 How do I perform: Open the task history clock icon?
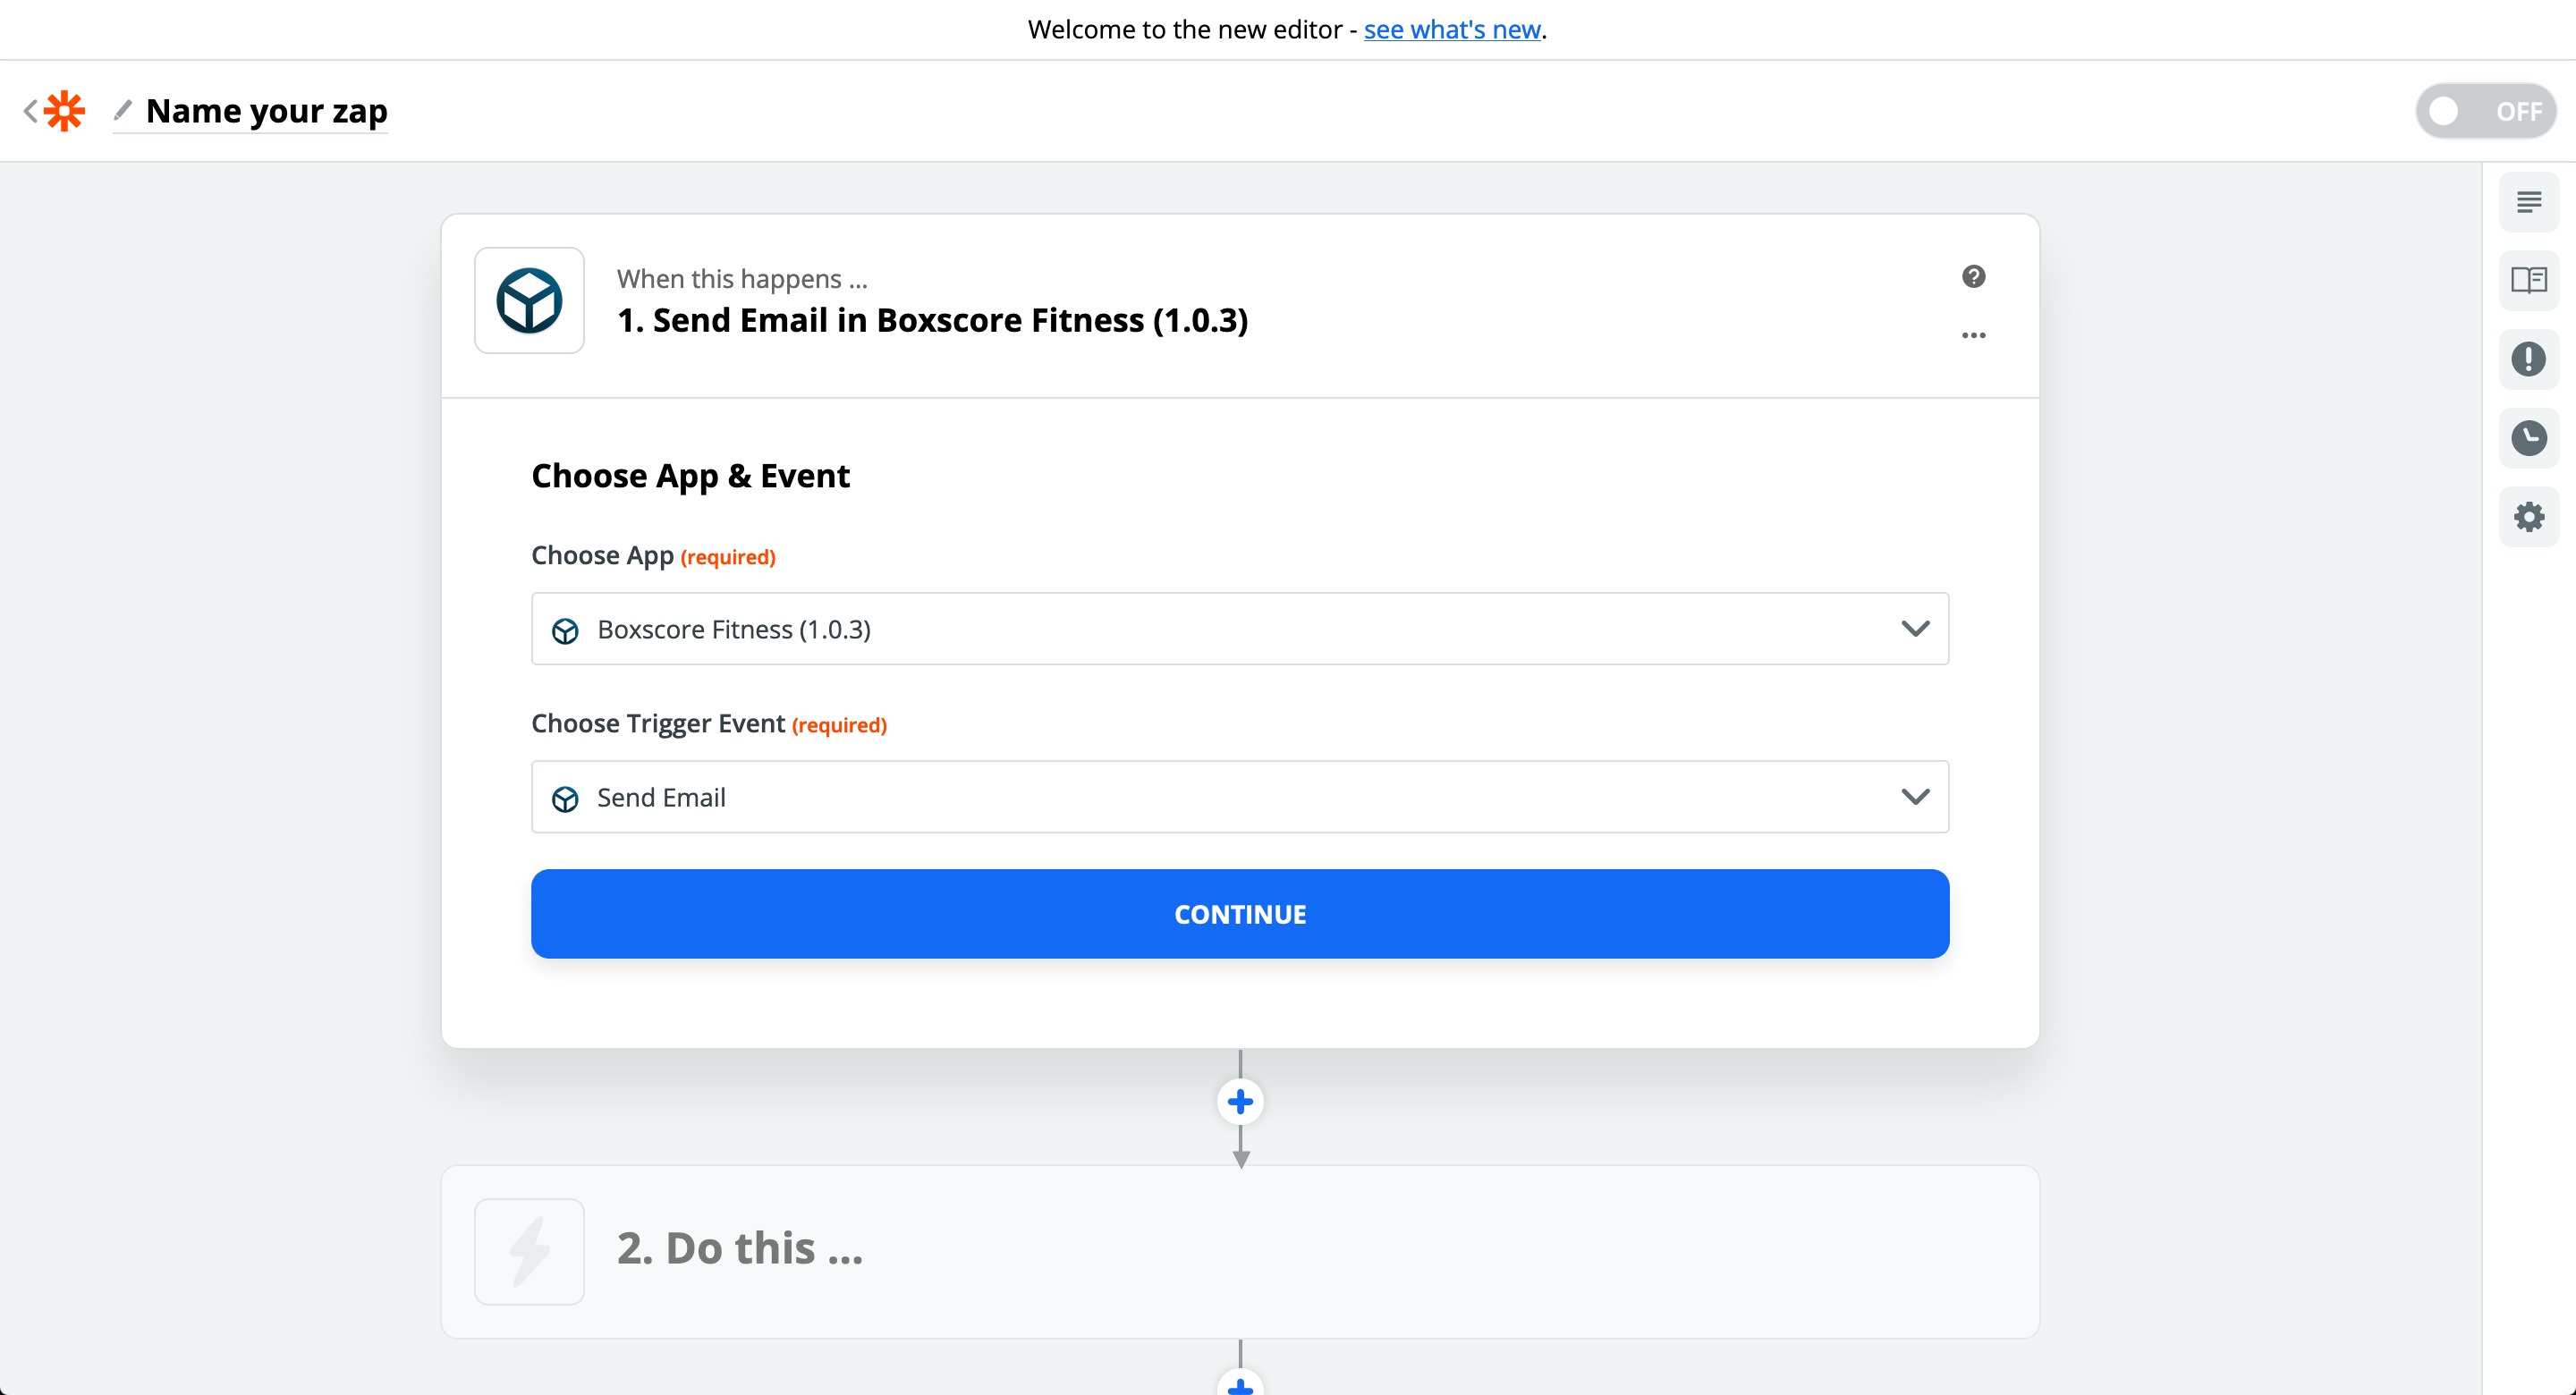pos(2529,438)
